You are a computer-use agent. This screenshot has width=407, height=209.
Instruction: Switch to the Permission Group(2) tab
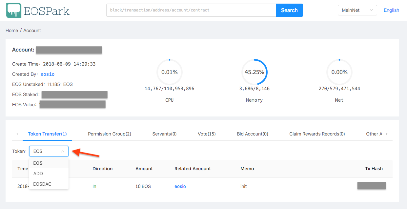pos(110,134)
